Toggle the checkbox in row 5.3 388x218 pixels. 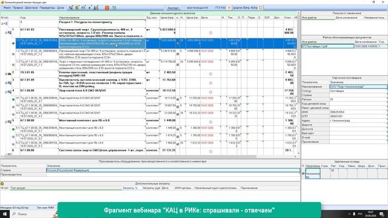click(178, 144)
